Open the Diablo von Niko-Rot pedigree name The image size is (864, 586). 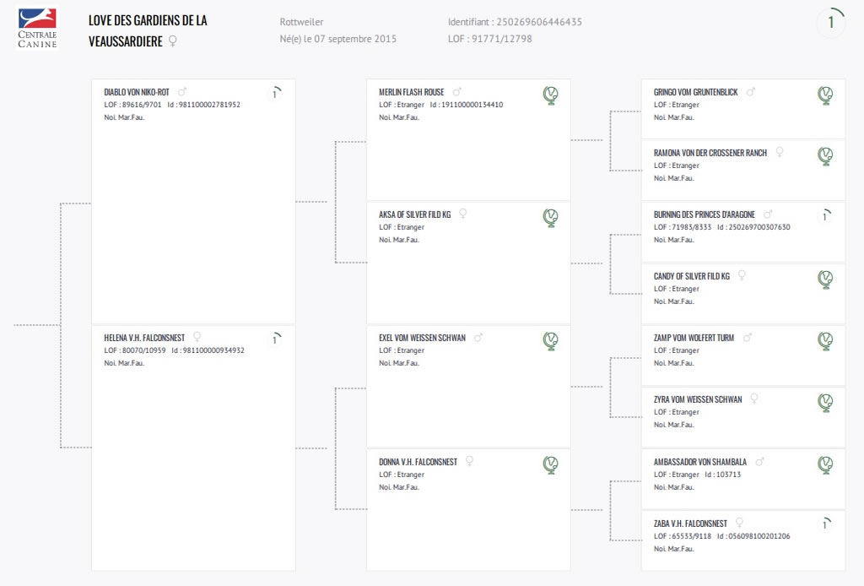[x=137, y=92]
